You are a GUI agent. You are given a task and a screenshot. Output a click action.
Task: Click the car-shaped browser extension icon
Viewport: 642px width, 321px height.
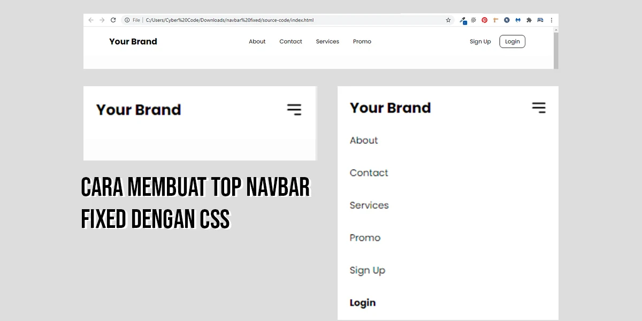click(x=540, y=20)
